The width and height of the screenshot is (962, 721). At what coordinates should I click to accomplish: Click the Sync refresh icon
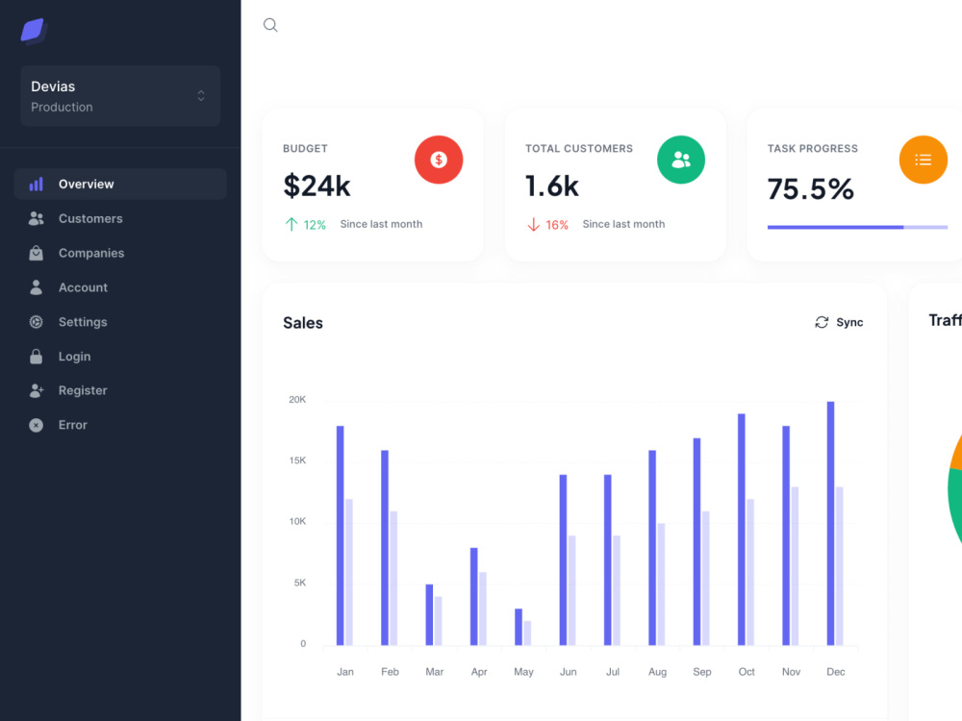click(x=822, y=322)
